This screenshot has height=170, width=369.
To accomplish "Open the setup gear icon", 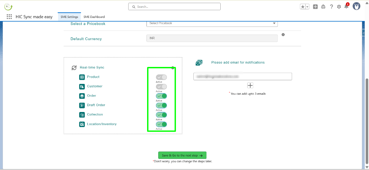I will point(339,7).
